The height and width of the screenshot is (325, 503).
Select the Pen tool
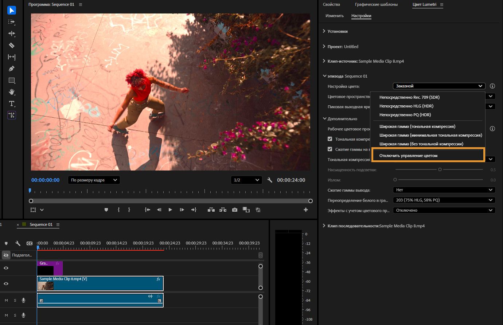click(12, 68)
